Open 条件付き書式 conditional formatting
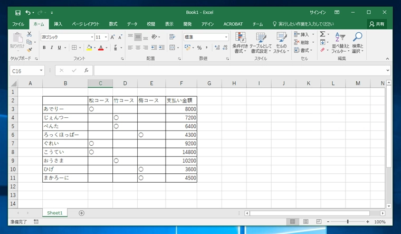 (240, 43)
